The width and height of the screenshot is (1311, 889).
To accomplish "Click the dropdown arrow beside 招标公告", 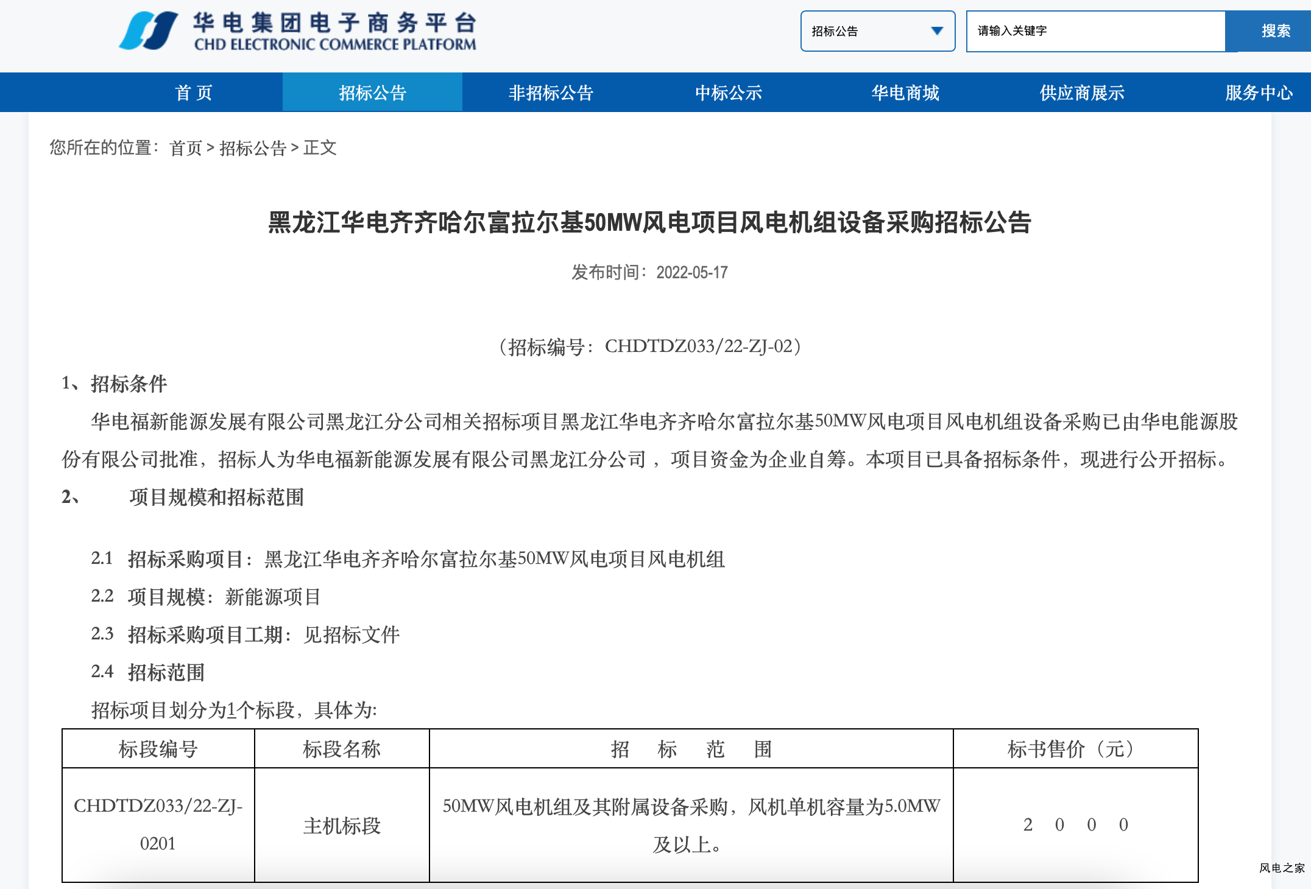I will tap(937, 31).
